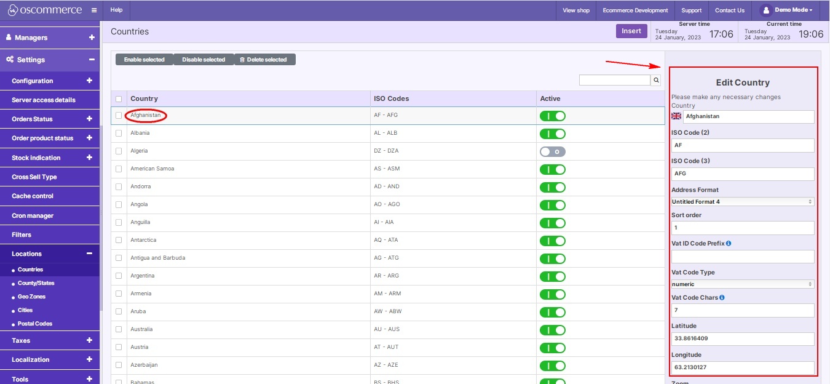The height and width of the screenshot is (384, 830).
Task: Click the info icon next to Vat Code Chars
Action: coord(721,297)
